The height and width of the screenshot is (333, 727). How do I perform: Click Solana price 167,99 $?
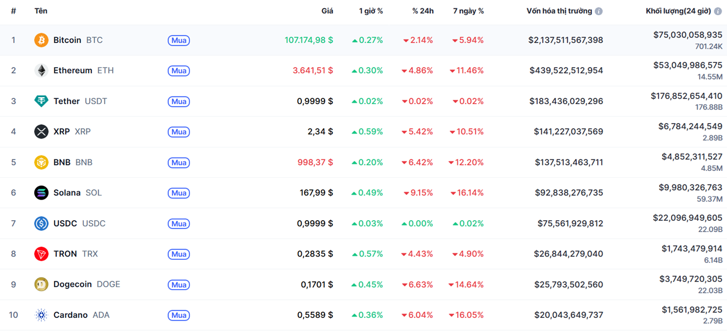click(317, 193)
